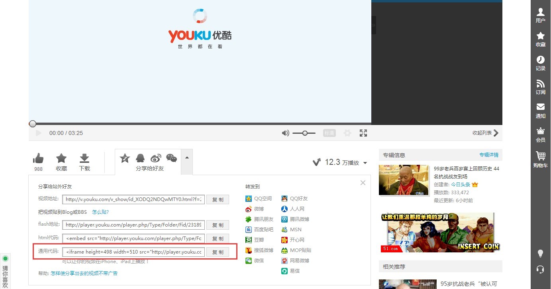Viewport: 551px width, 289px height.
Task: Share via Weibo icon in share tab
Action: (156, 158)
